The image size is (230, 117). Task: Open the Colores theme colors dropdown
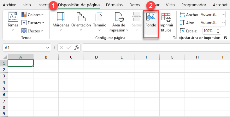[32, 14]
